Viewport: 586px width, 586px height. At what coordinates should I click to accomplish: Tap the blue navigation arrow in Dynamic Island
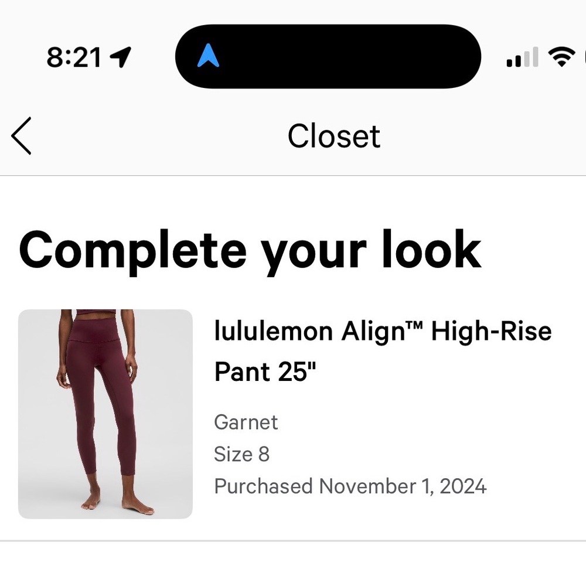point(208,57)
